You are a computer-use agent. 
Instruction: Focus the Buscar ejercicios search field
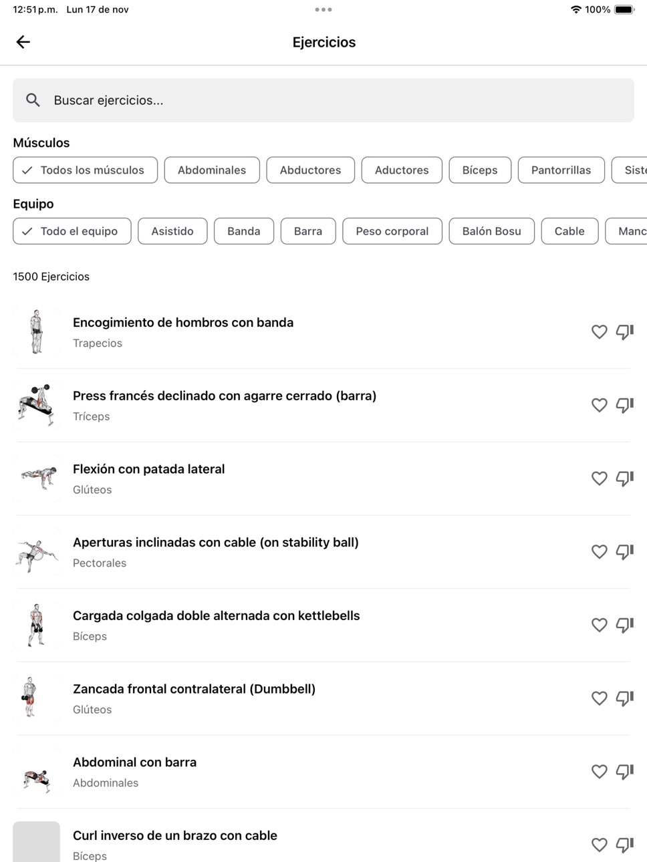click(x=323, y=100)
